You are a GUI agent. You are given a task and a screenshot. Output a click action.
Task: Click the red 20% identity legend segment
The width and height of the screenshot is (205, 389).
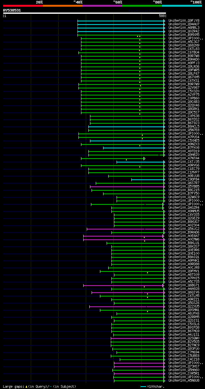coord(23,5)
